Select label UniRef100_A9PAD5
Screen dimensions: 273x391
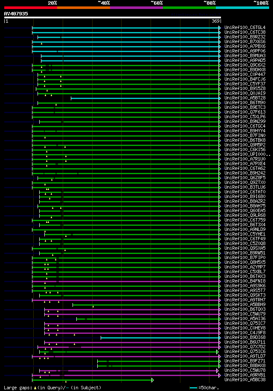(245, 60)
